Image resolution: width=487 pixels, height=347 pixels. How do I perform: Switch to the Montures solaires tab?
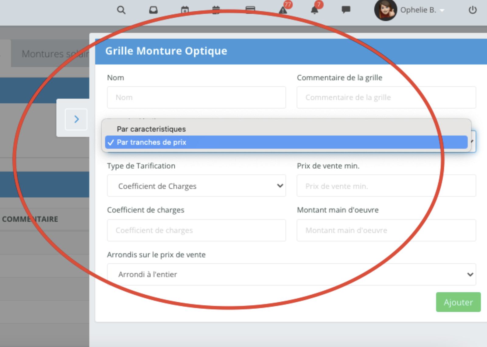[56, 54]
